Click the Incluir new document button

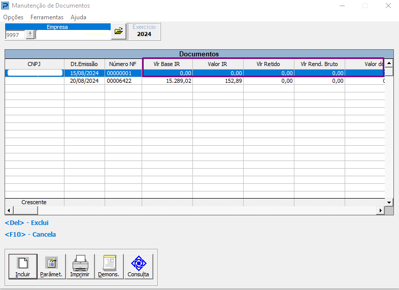23,266
